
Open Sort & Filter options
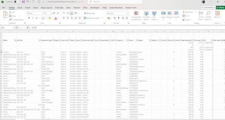[201, 16]
